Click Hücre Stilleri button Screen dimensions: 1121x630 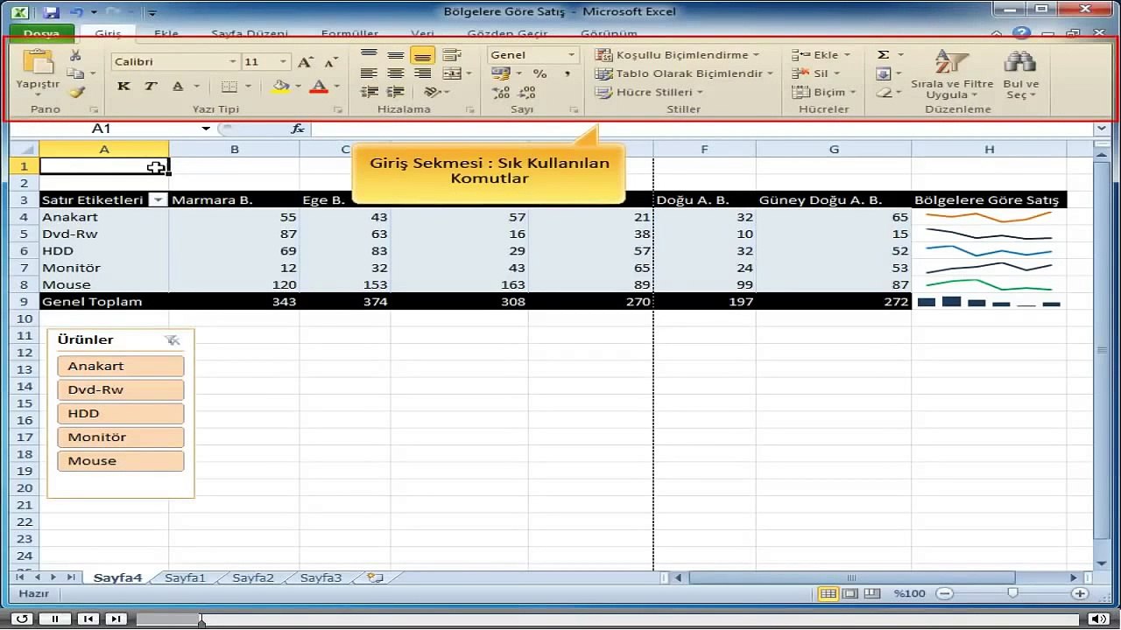(649, 92)
